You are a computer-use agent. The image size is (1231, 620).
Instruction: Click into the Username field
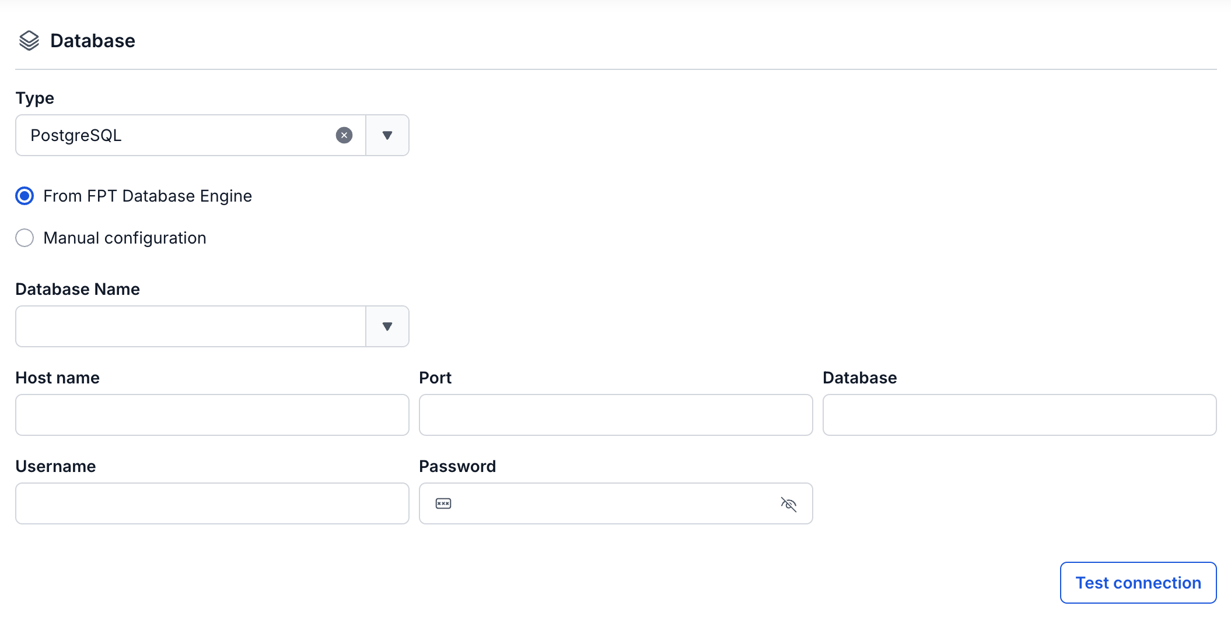[x=212, y=503]
